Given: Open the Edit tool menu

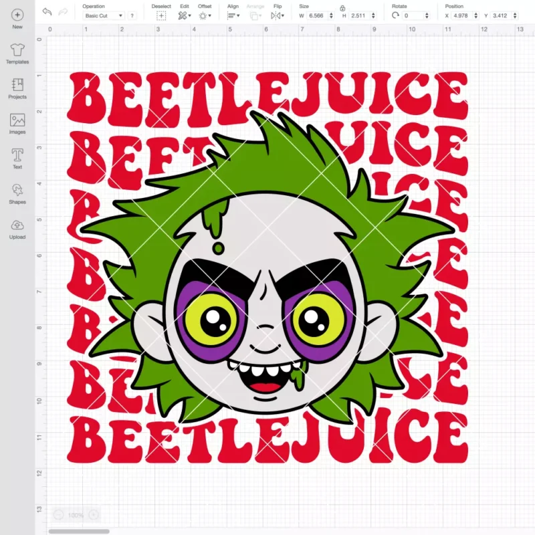Looking at the screenshot, I should pos(185,15).
